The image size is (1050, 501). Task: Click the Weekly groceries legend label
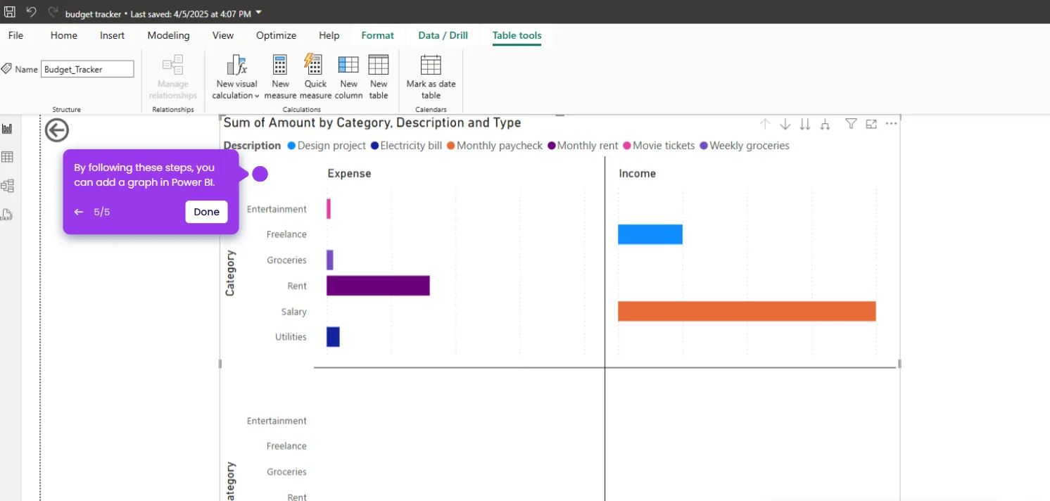749,146
